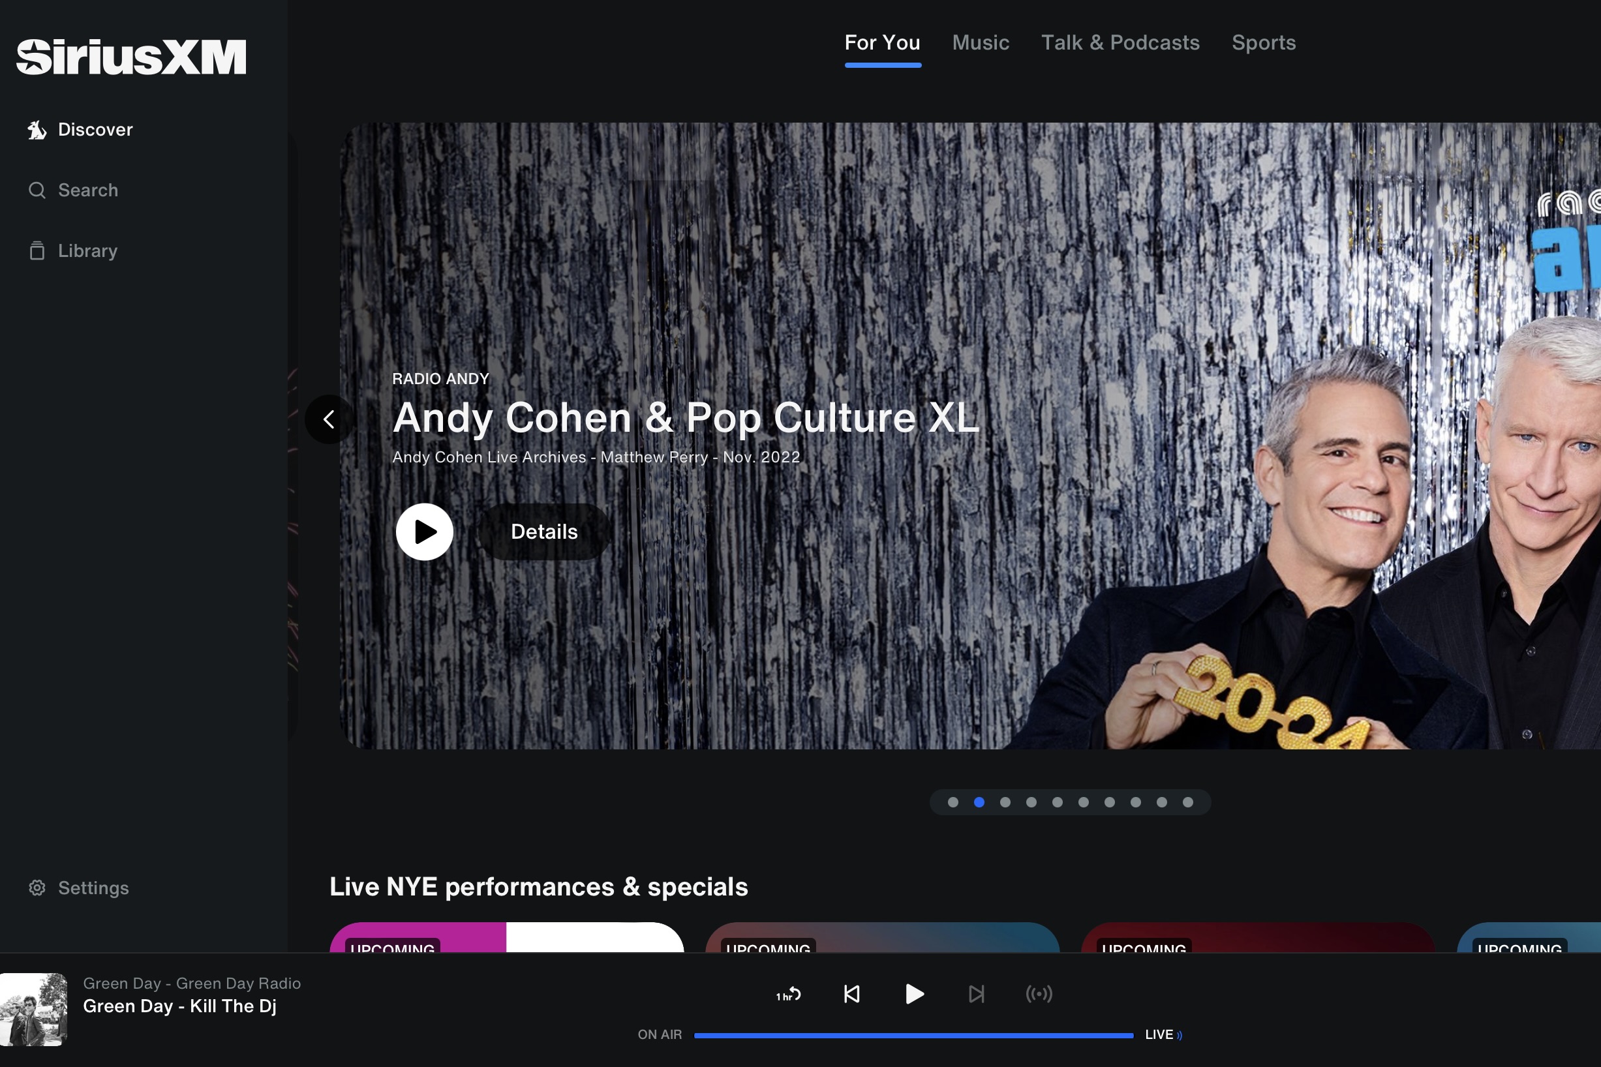1601x1067 pixels.
Task: Play the Andy Cohen & Pop Culture XL feature
Action: (x=425, y=532)
